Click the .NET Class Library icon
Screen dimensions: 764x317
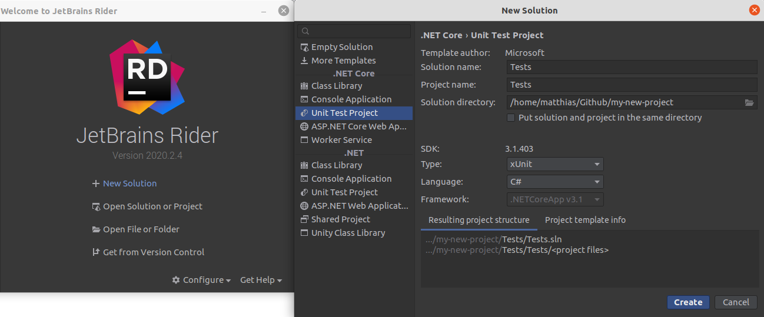tap(304, 165)
